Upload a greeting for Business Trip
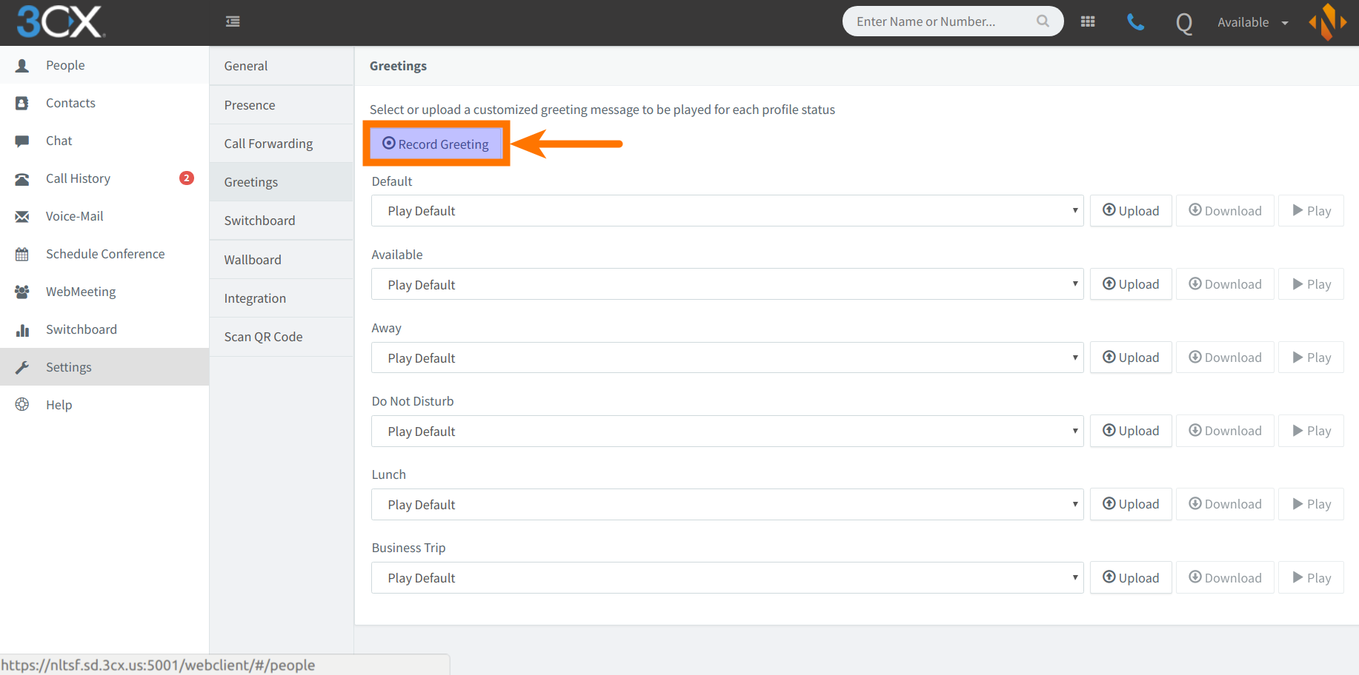 (x=1131, y=577)
